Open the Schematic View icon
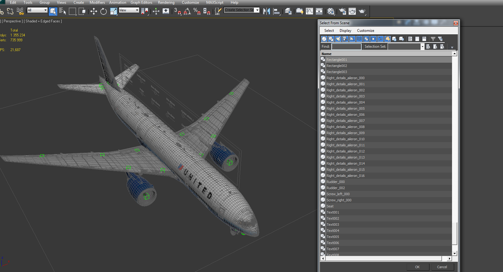Image resolution: width=503 pixels, height=272 pixels. click(319, 11)
